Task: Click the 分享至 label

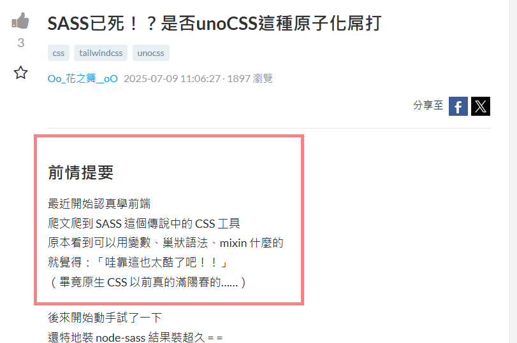Action: (428, 106)
